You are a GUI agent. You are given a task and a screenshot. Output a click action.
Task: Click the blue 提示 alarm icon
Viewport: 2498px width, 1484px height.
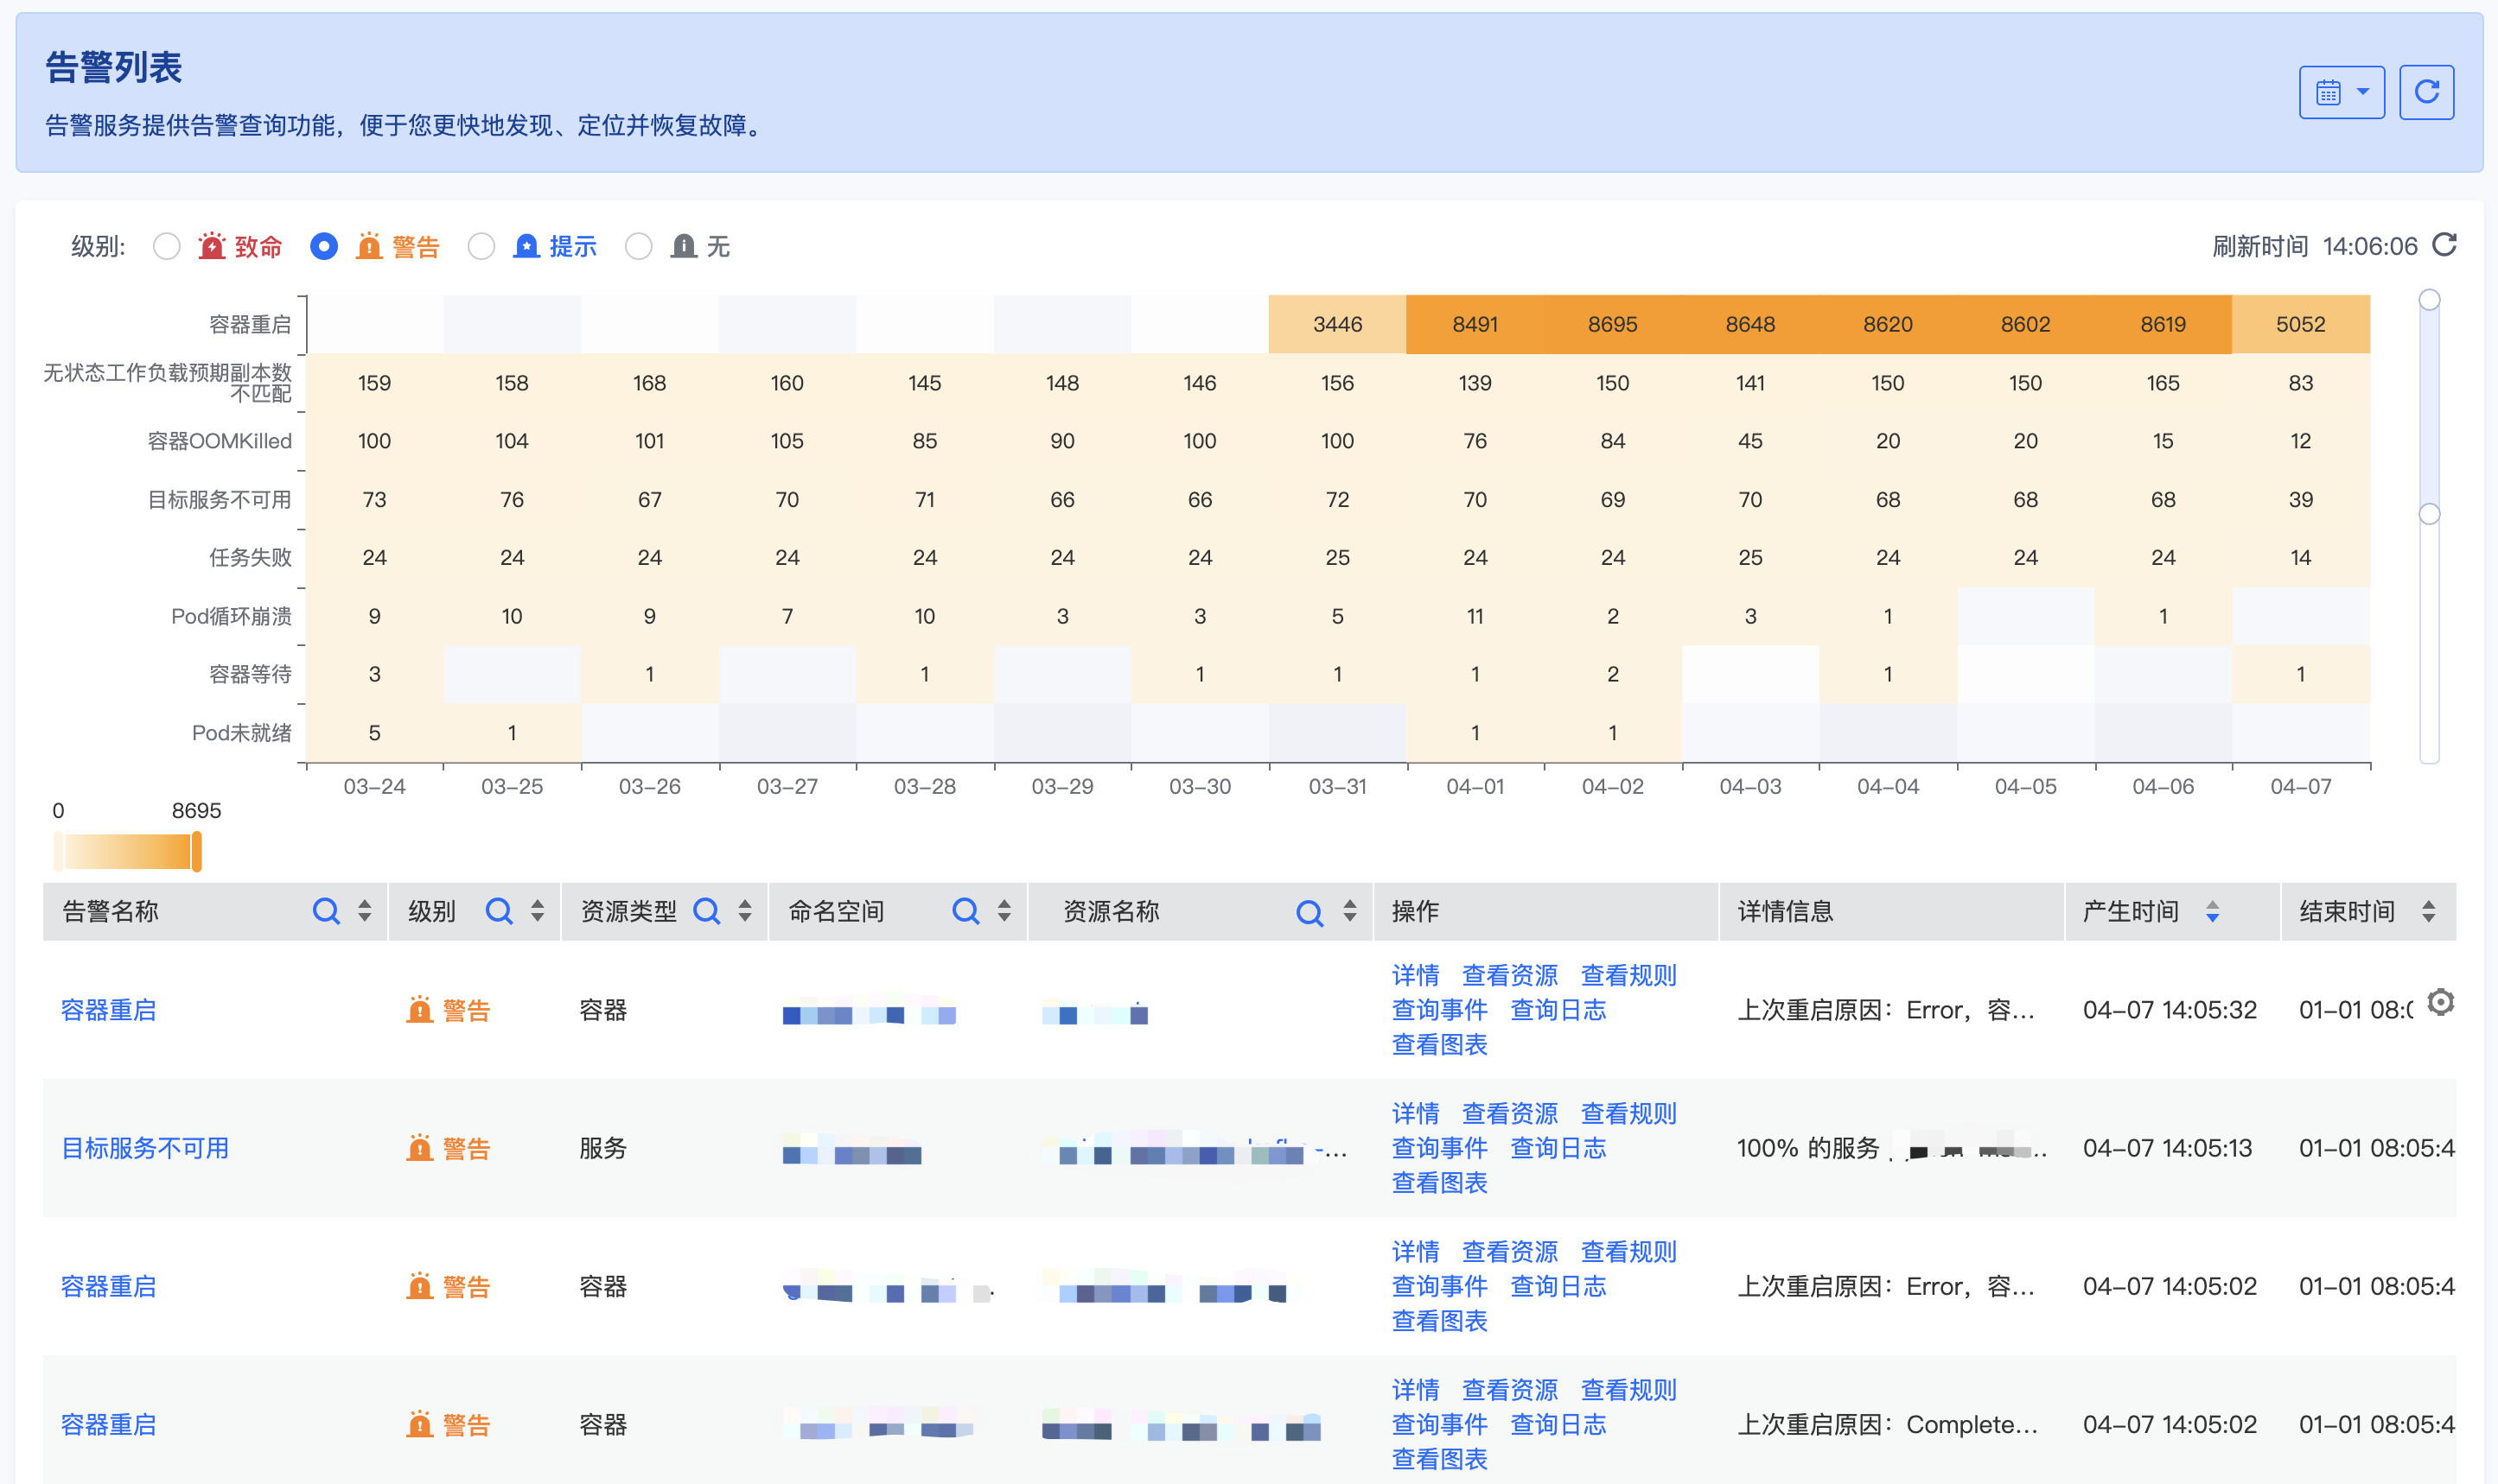pos(526,246)
